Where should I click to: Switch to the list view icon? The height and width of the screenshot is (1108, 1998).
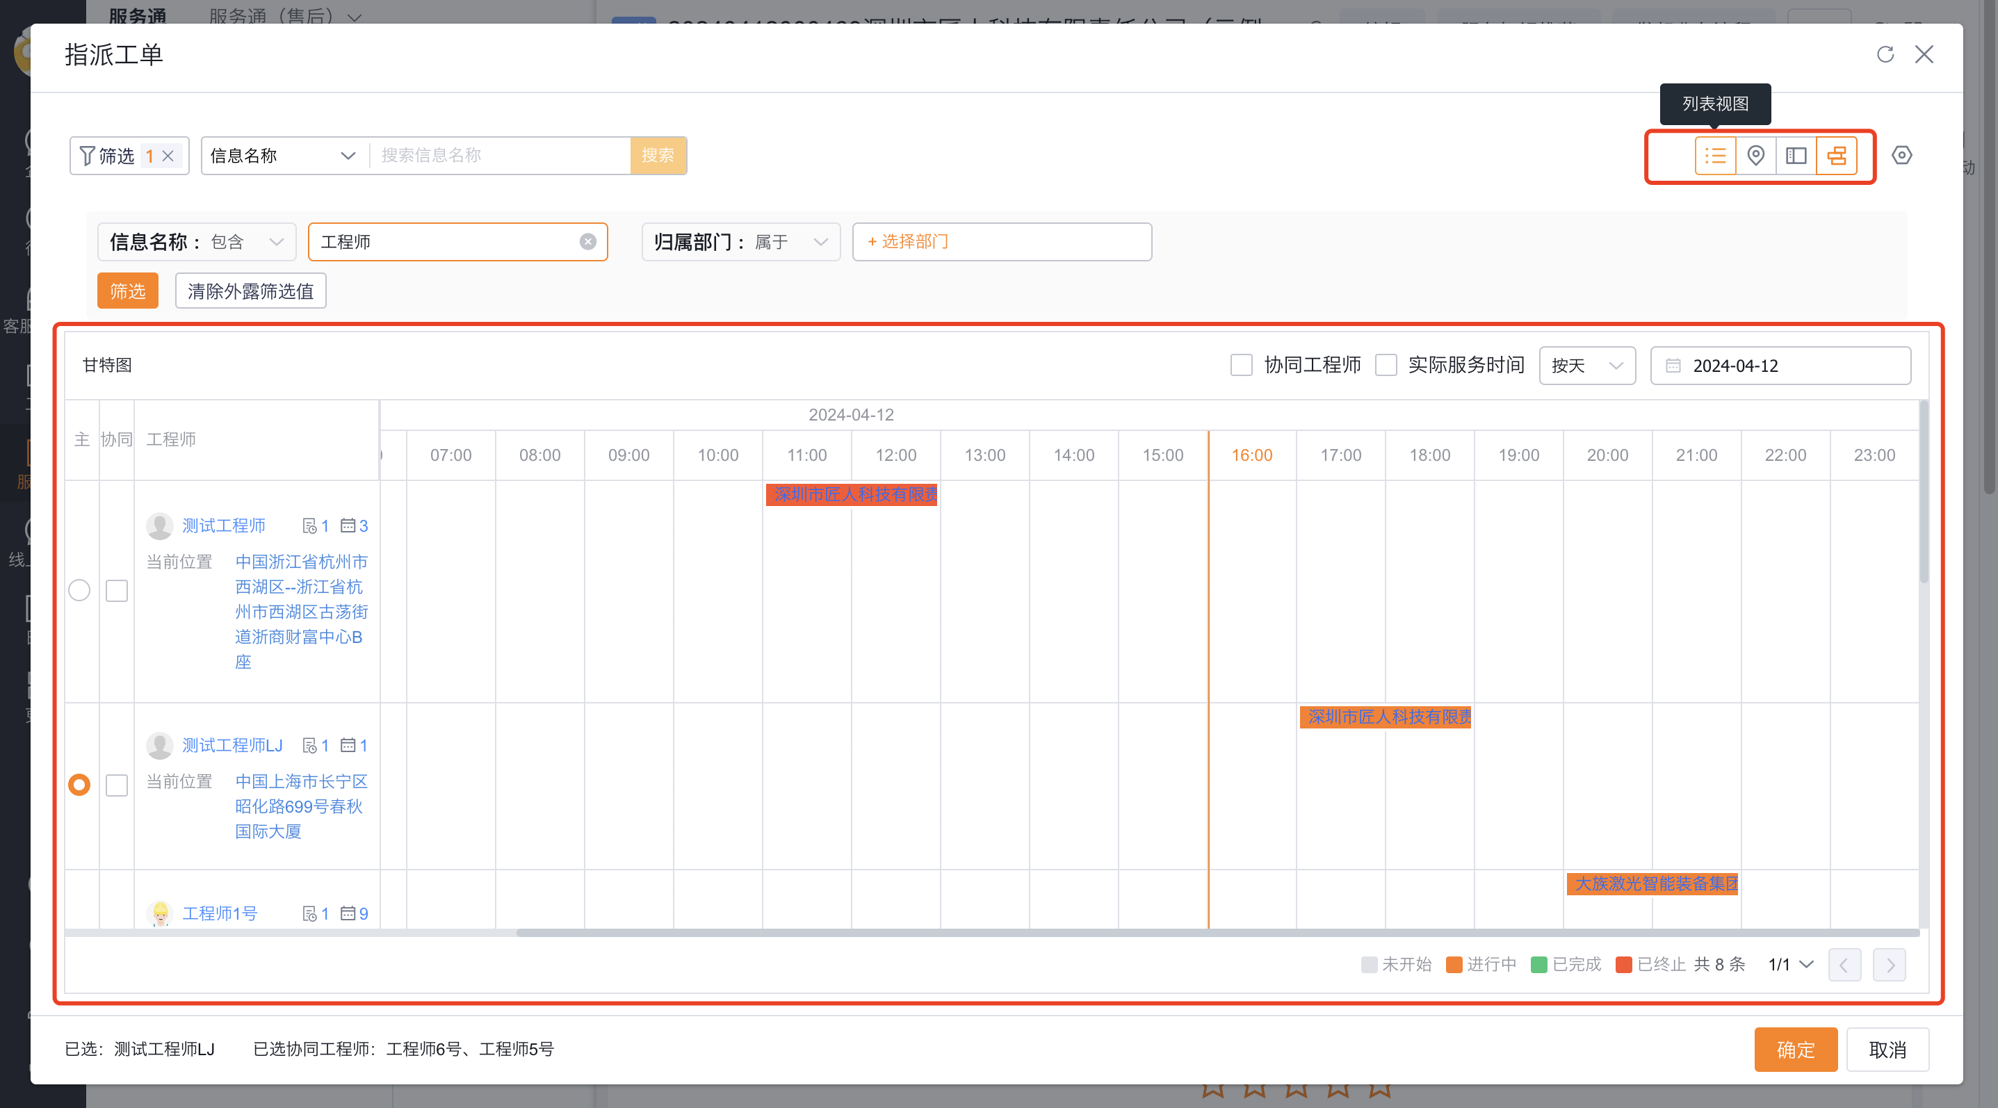point(1716,156)
